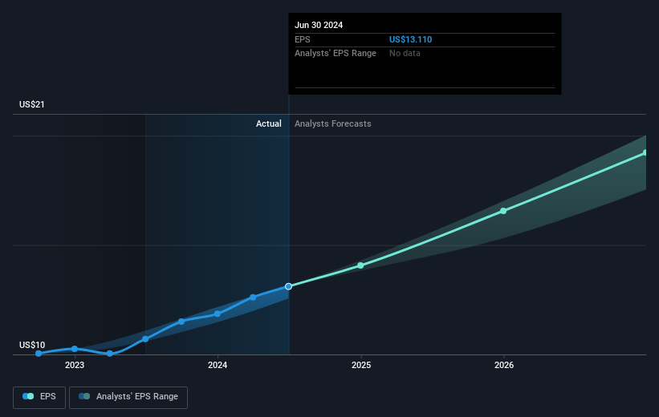Screen dimensions: 659x417
Task: Click the US$21 y-axis label
Action: [x=32, y=104]
